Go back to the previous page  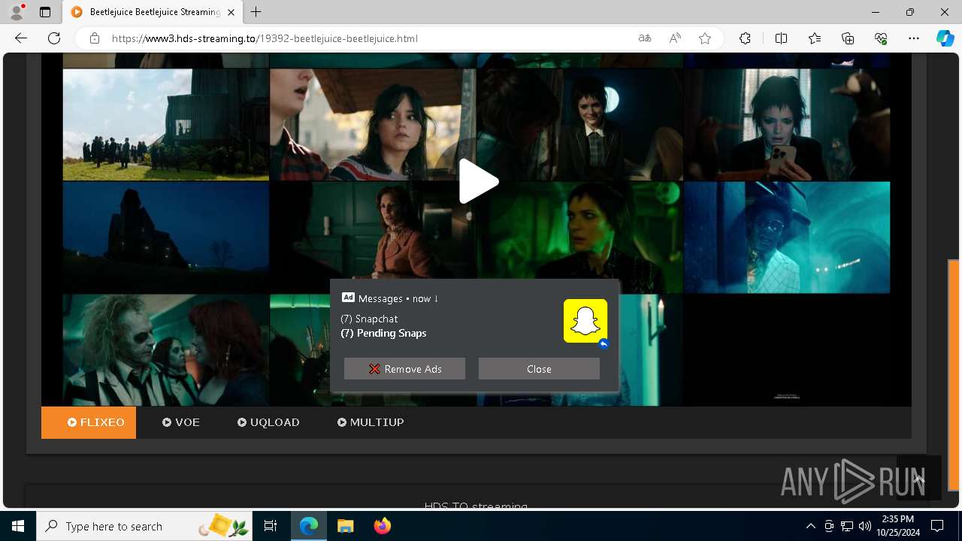click(21, 38)
